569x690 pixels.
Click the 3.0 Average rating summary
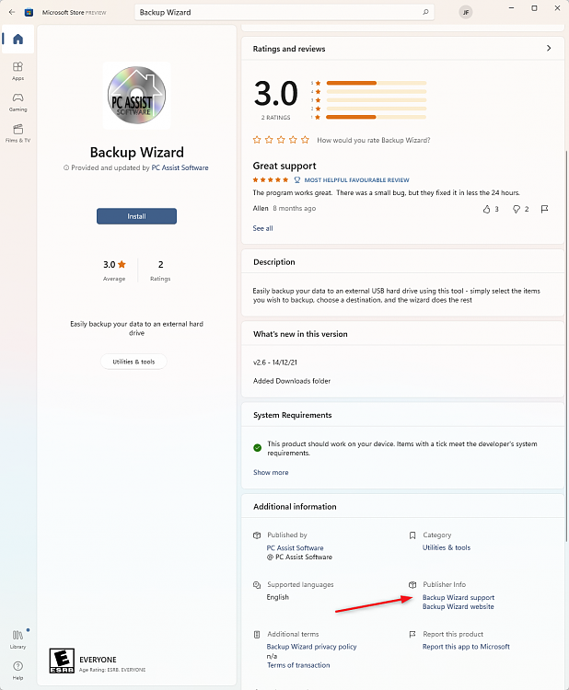point(114,270)
